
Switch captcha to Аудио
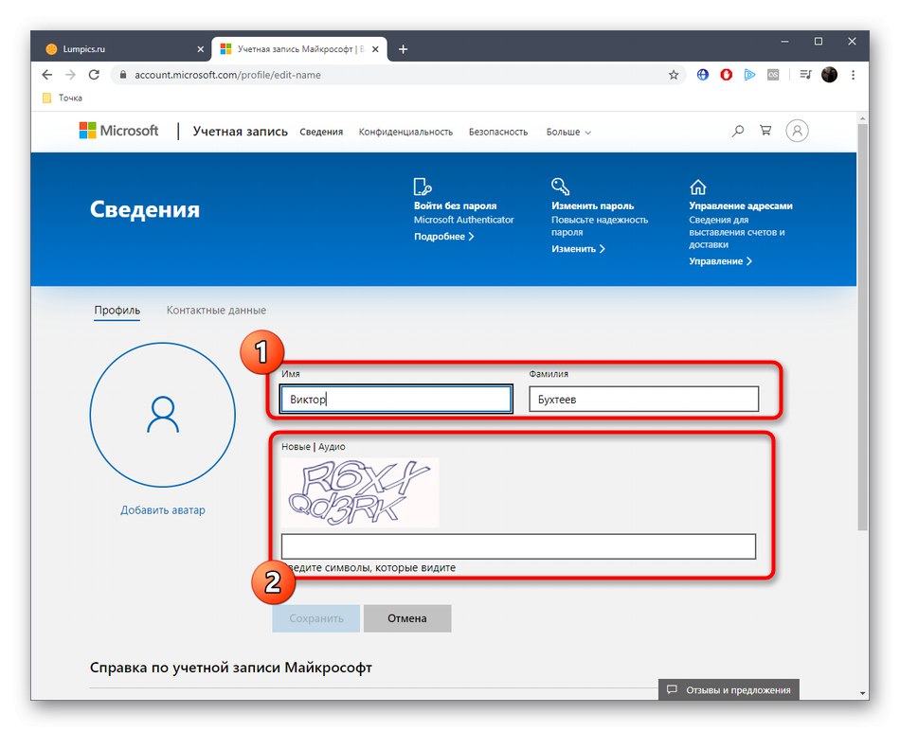332,446
